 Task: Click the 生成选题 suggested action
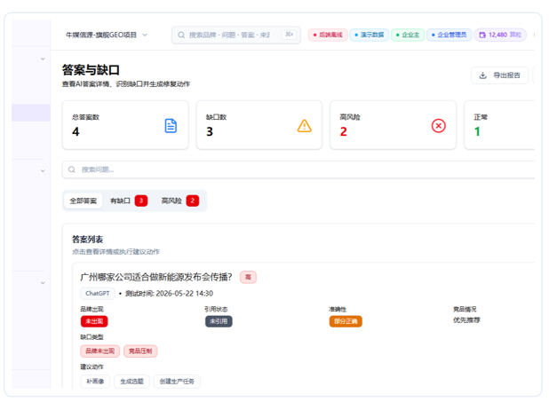click(132, 382)
